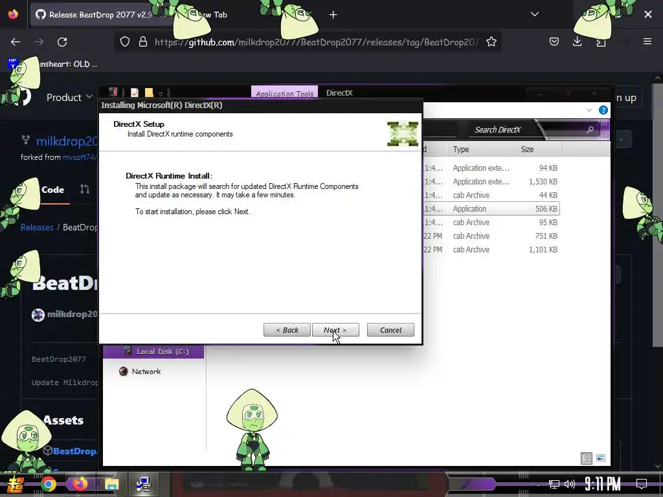Switch to Firefox from the taskbar
The width and height of the screenshot is (663, 497).
[80, 484]
